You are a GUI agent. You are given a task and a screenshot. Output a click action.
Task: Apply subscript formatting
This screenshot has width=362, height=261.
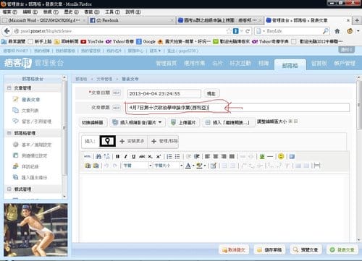(x=150, y=156)
